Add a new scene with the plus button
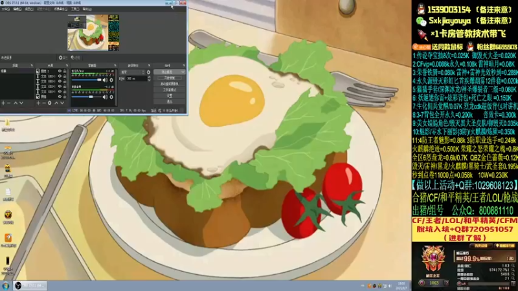Screen dimensions: 518x291 pos(3,103)
